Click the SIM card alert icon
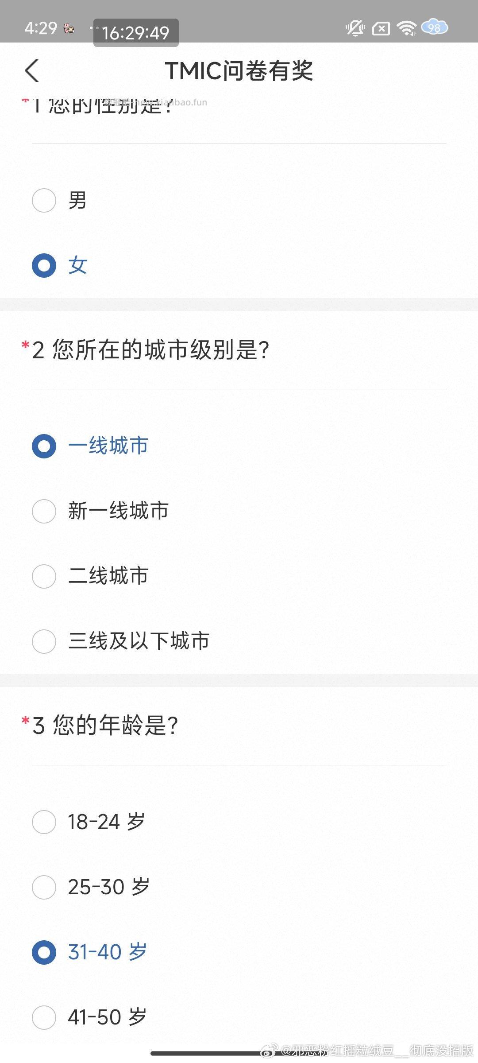Image resolution: width=478 pixels, height=1063 pixels. [x=382, y=28]
